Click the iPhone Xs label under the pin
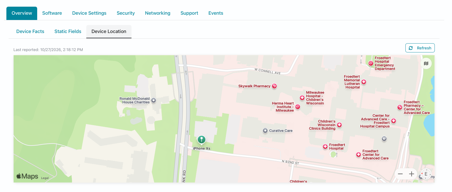The height and width of the screenshot is (192, 452). 201,148
